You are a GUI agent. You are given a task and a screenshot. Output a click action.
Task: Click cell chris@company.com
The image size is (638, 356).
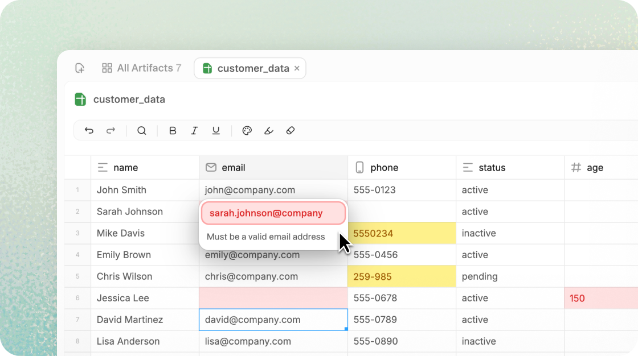coord(273,276)
